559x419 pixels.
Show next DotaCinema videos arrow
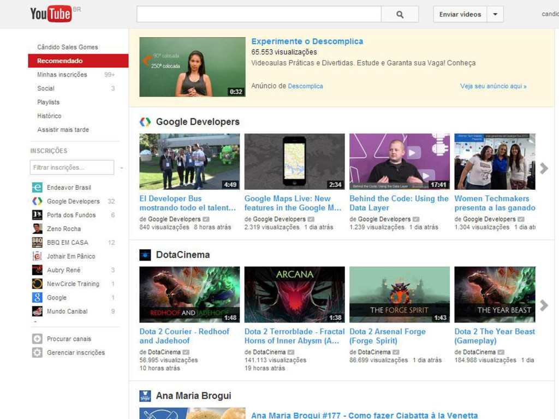(544, 306)
